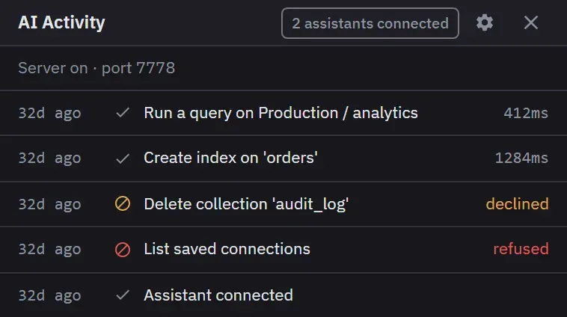Click the '32d ago' timestamp of Run a query row
This screenshot has width=567, height=317.
[49, 113]
